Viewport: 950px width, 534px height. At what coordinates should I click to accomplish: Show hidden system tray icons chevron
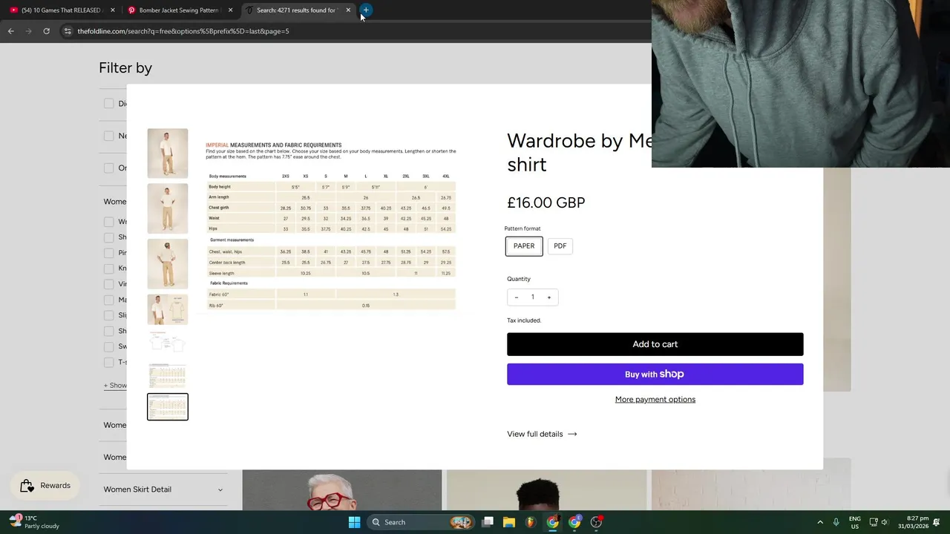[x=820, y=522]
